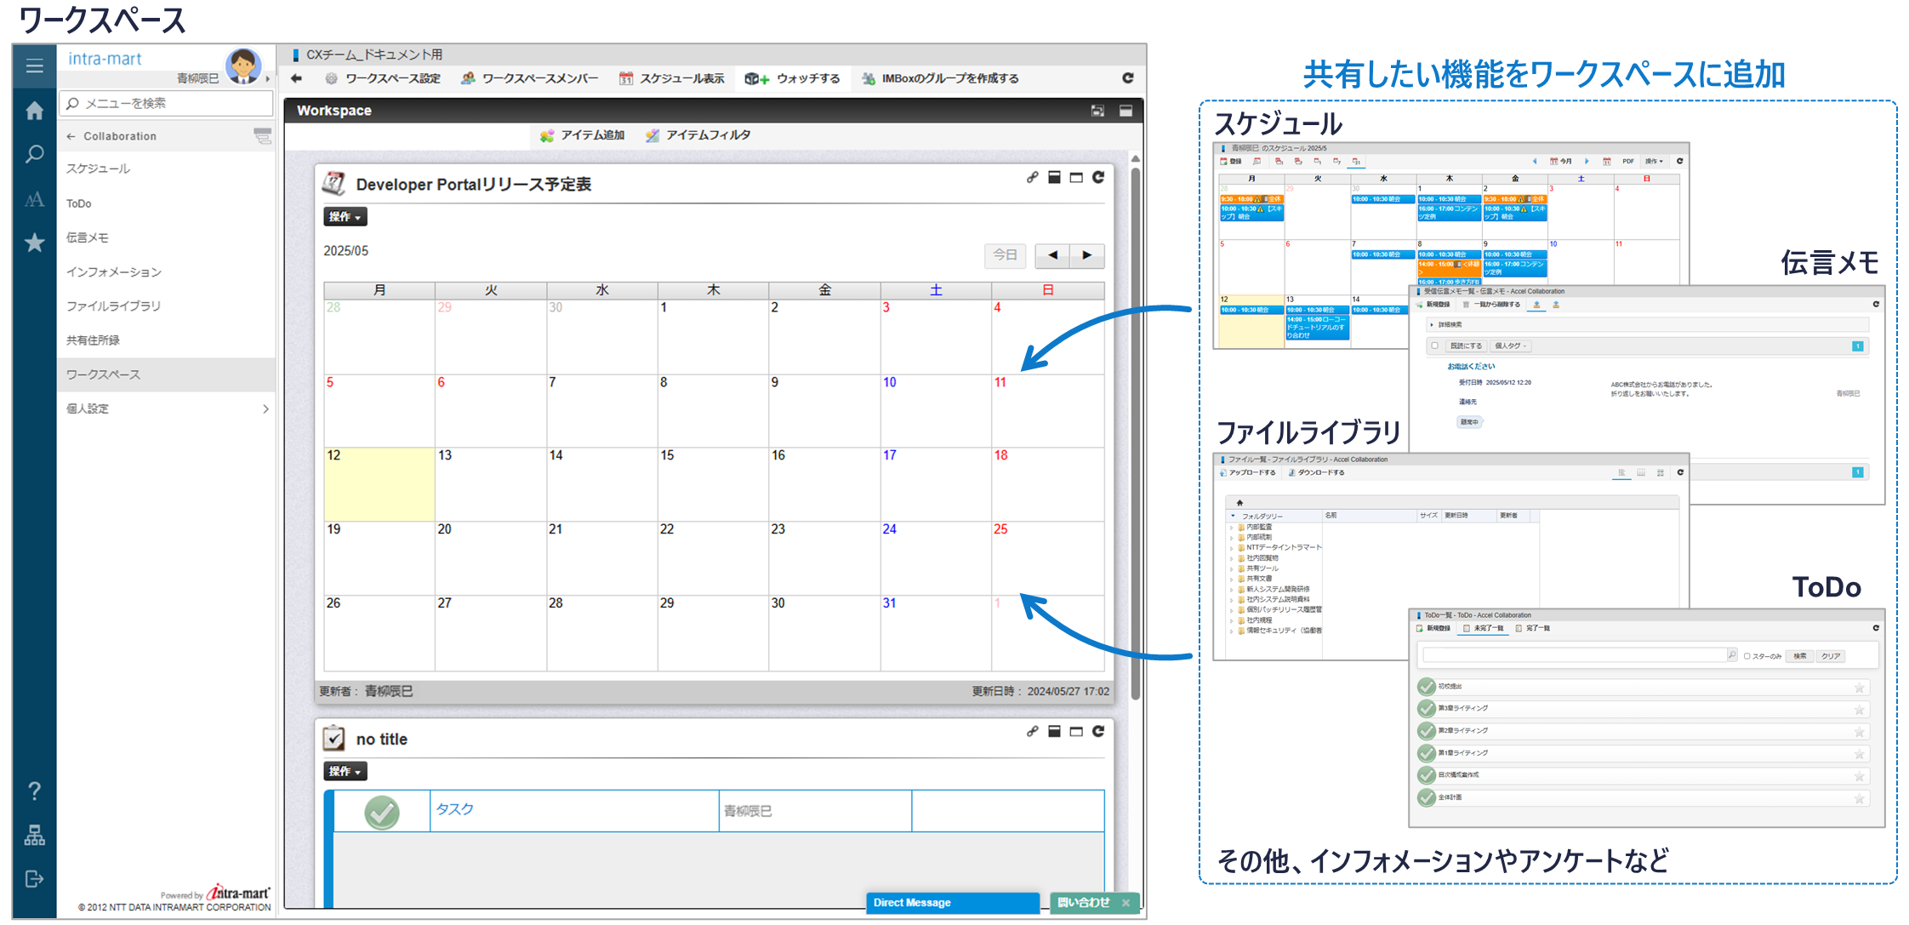Open the help question mark icon
This screenshot has width=1909, height=925.
[34, 791]
